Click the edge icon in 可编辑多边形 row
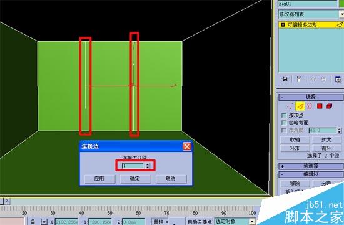The height and width of the screenshot is (225, 344). pos(340,25)
